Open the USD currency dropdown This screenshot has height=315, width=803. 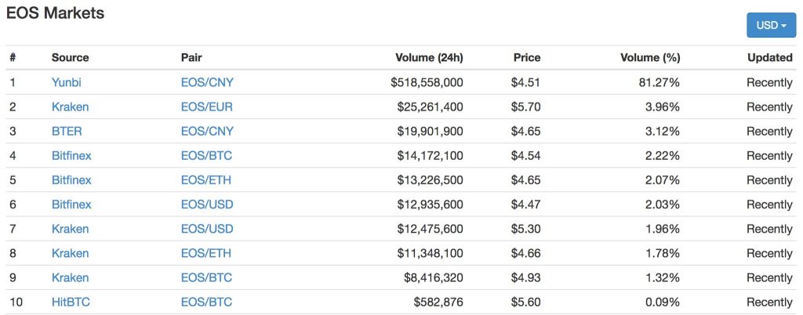coord(770,25)
